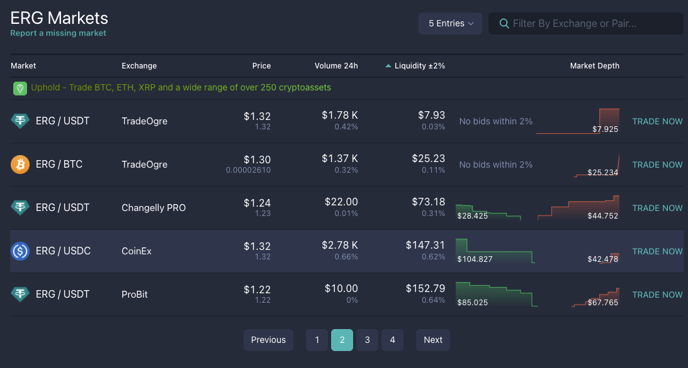Open ERG / USDT pair on TradeOgre row
Viewport: 688px width, 368px height.
62,121
